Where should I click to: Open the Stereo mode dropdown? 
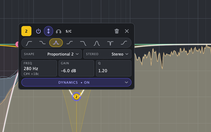coord(107,54)
